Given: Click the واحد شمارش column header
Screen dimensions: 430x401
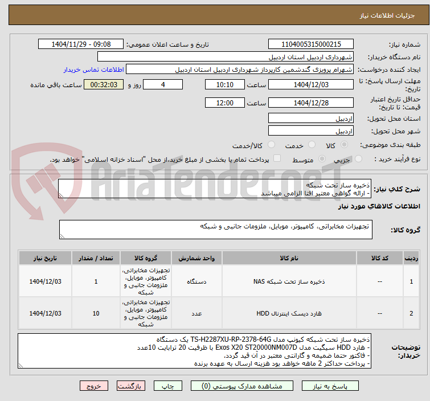Looking at the screenshot, I should [196, 258].
